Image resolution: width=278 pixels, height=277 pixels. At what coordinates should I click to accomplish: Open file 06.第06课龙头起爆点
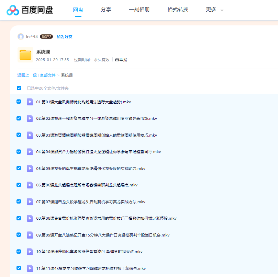pyautogui.click(x=87, y=185)
